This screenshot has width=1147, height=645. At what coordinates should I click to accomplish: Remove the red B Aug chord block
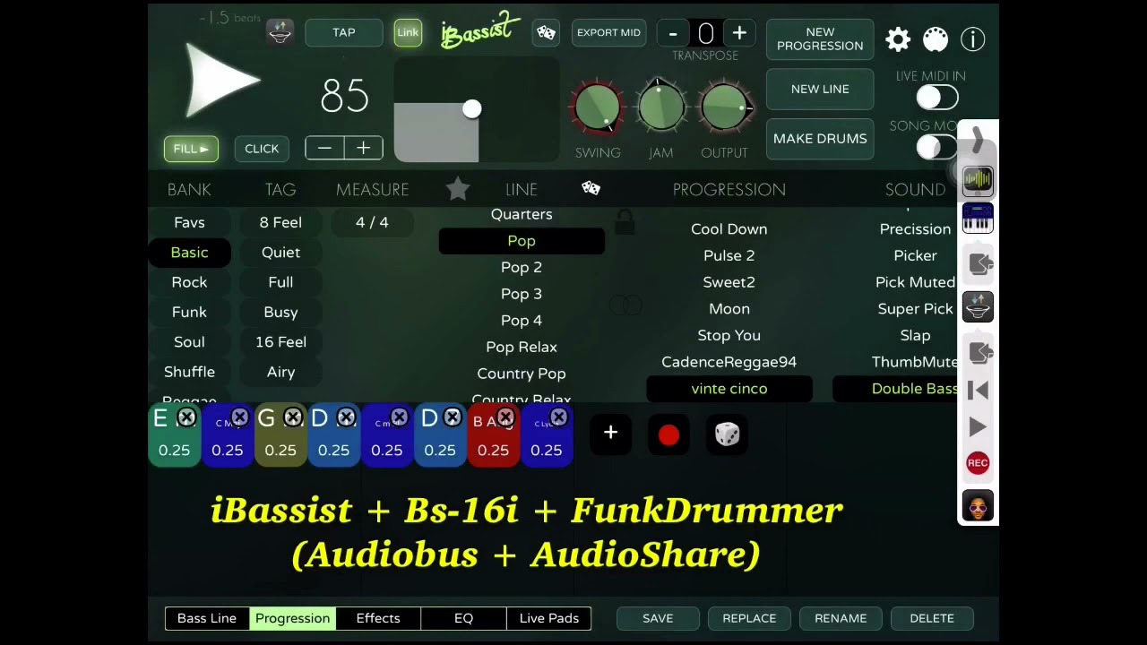pos(505,417)
